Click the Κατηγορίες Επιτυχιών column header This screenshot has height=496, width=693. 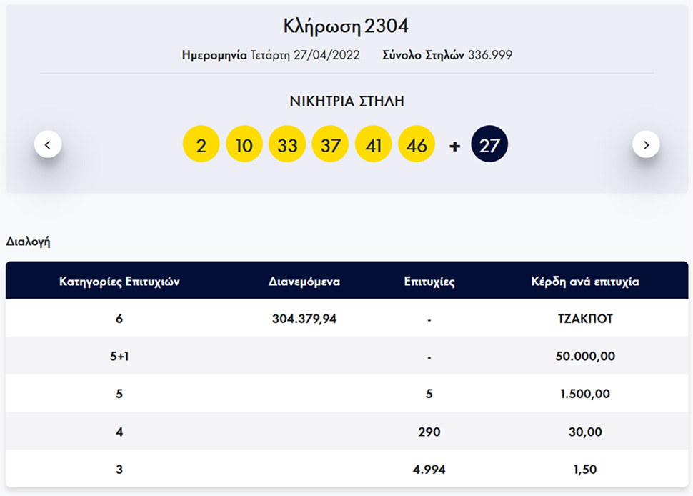119,282
